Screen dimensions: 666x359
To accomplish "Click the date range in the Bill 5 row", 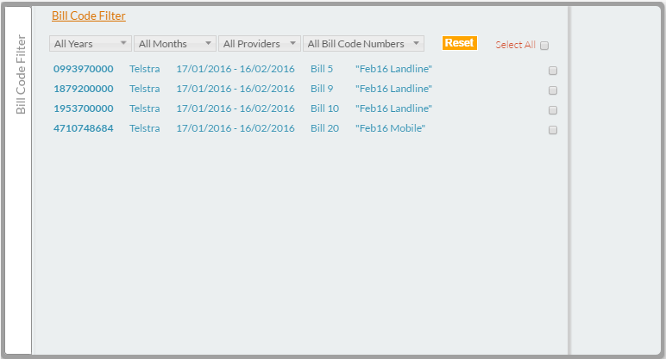I will pos(236,69).
